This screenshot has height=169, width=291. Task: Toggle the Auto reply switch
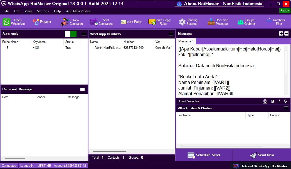point(71,34)
